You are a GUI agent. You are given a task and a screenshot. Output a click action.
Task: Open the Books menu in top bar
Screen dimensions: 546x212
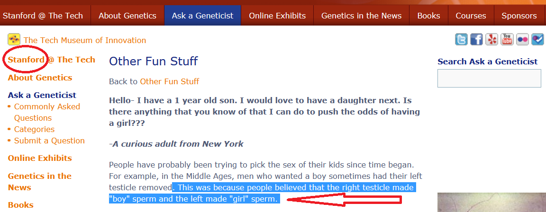point(428,16)
